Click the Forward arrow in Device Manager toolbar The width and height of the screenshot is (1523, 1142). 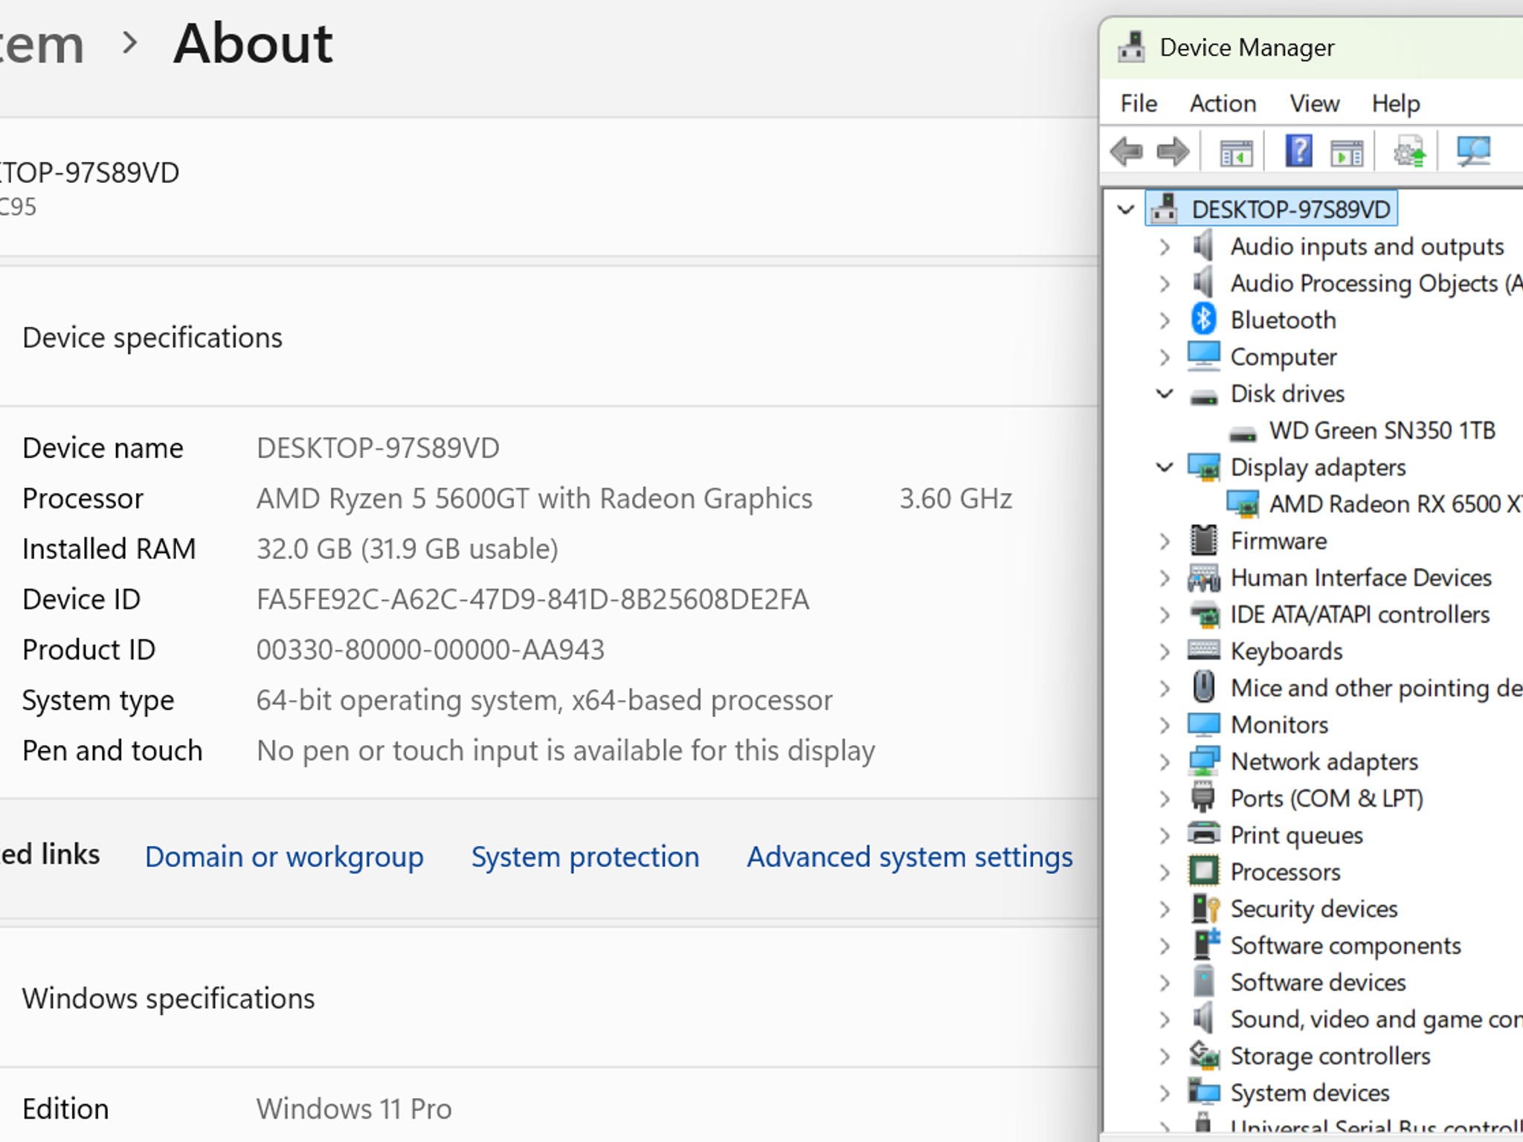click(1173, 152)
